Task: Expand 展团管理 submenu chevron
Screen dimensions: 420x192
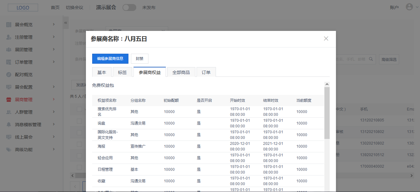Action: tap(54, 49)
